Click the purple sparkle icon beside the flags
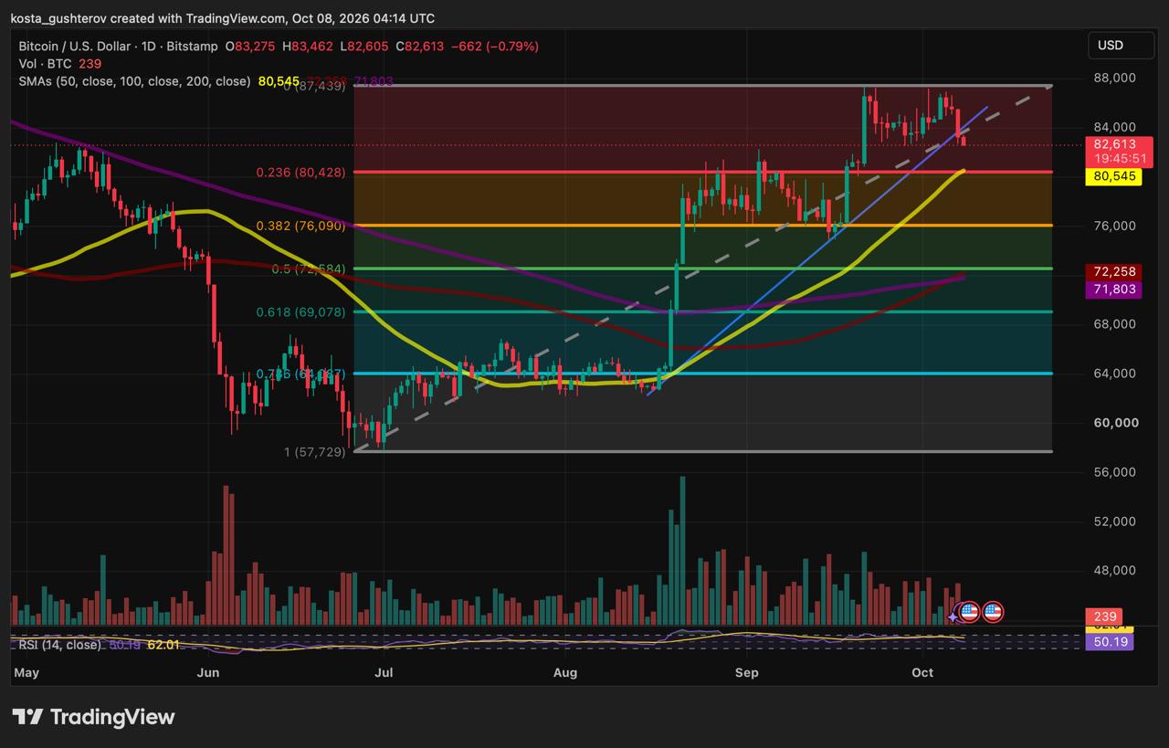The height and width of the screenshot is (748, 1169). [953, 617]
